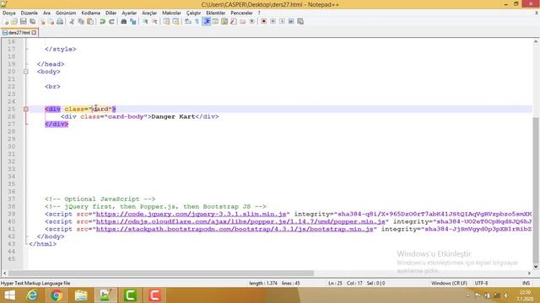This screenshot has height=303, width=540.
Task: Click the horizontal scrollbar thumb
Action: pyautogui.click(x=161, y=273)
